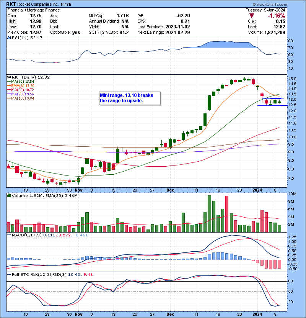Click the purple MA(200) 9.56 legend entry
This screenshot has width=306, height=318.
[21, 94]
